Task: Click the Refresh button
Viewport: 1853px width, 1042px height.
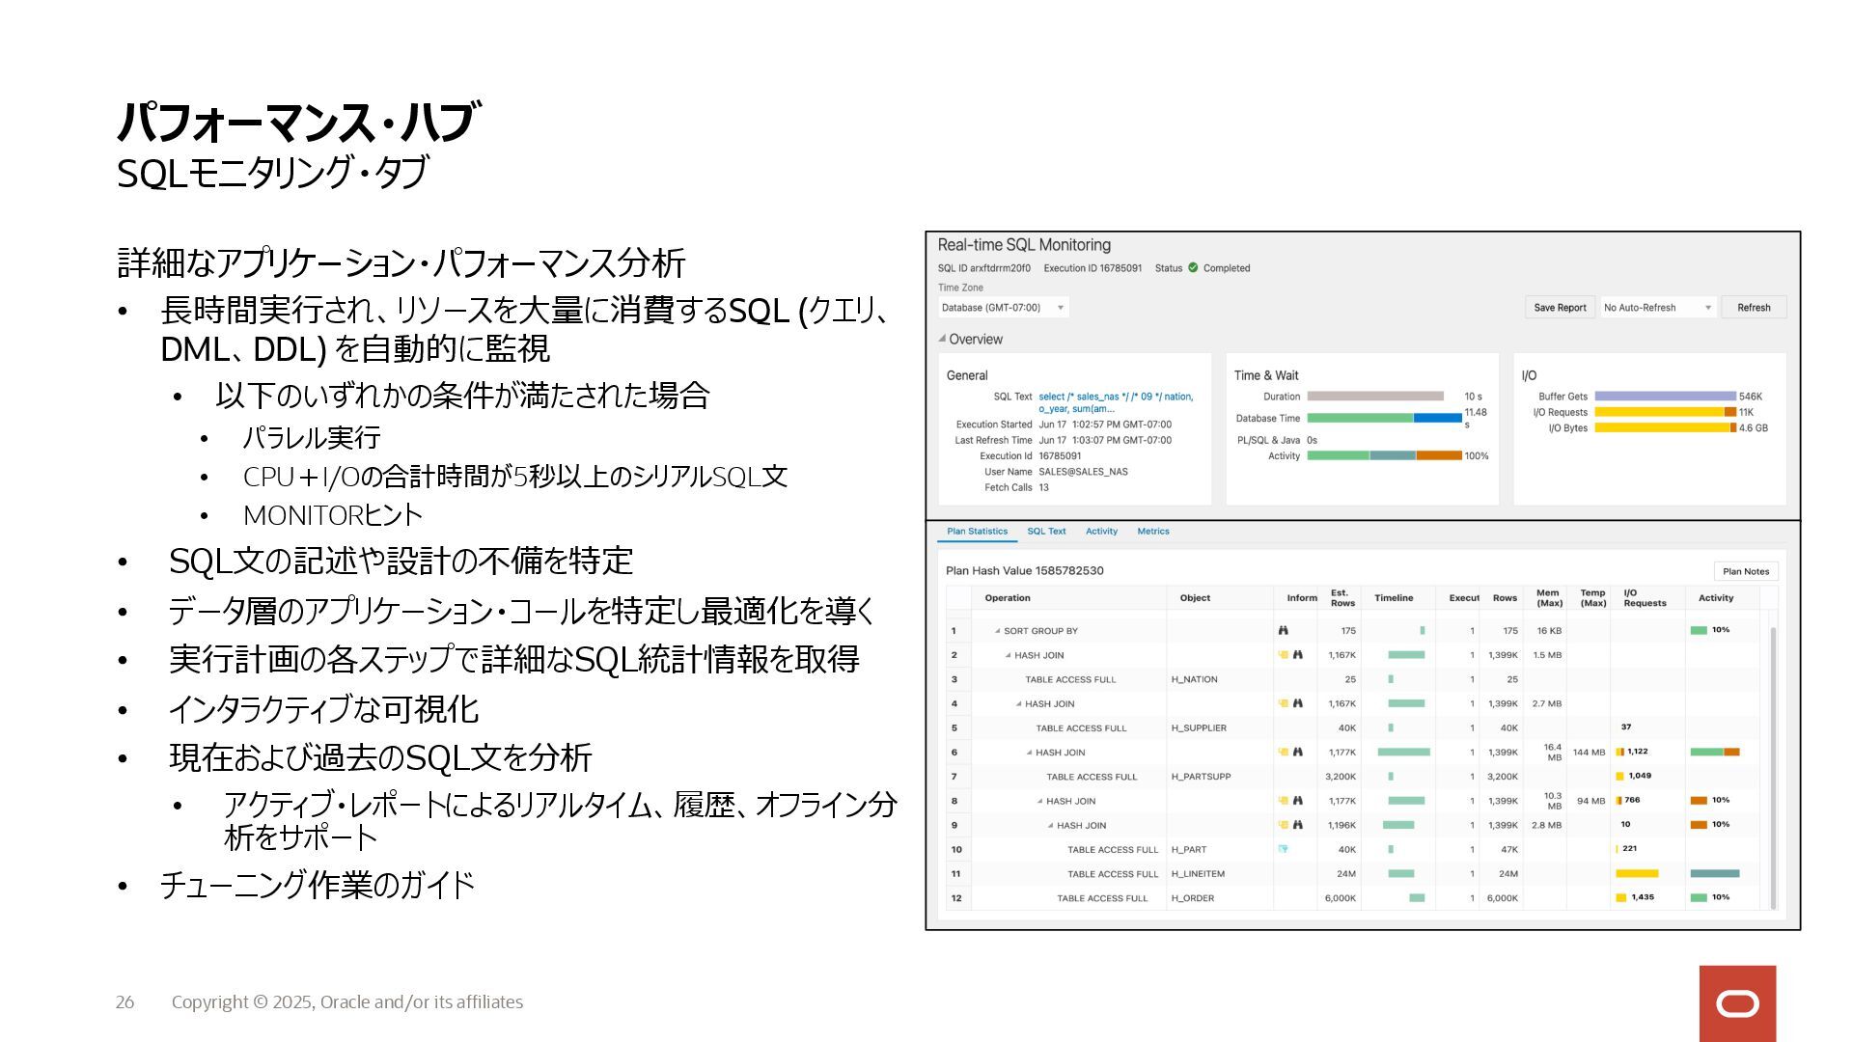Action: pyautogui.click(x=1754, y=308)
